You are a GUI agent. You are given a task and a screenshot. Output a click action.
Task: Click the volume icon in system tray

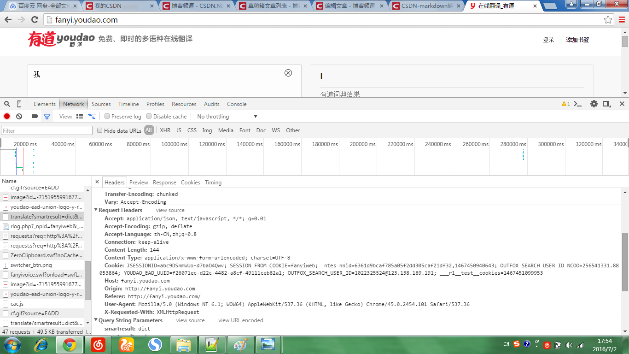tap(569, 345)
